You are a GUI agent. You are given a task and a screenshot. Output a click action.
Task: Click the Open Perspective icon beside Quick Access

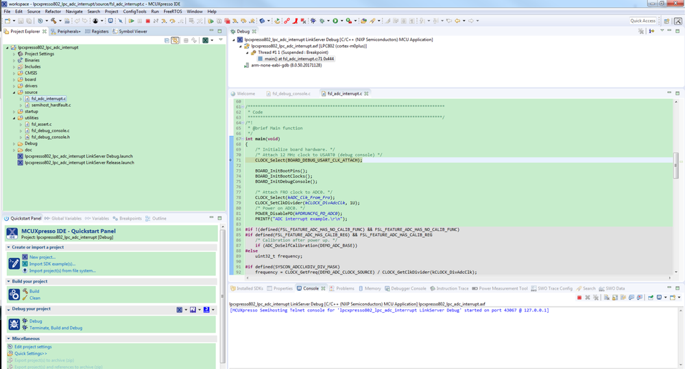[x=666, y=21]
